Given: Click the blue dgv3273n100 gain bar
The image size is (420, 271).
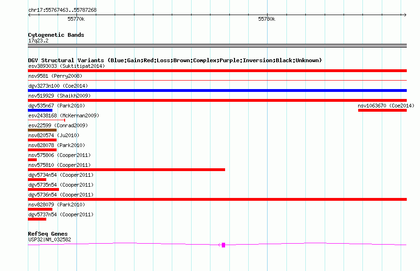Looking at the screenshot, I should 217,90.
